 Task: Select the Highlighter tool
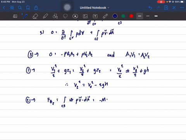(x=45, y=16)
